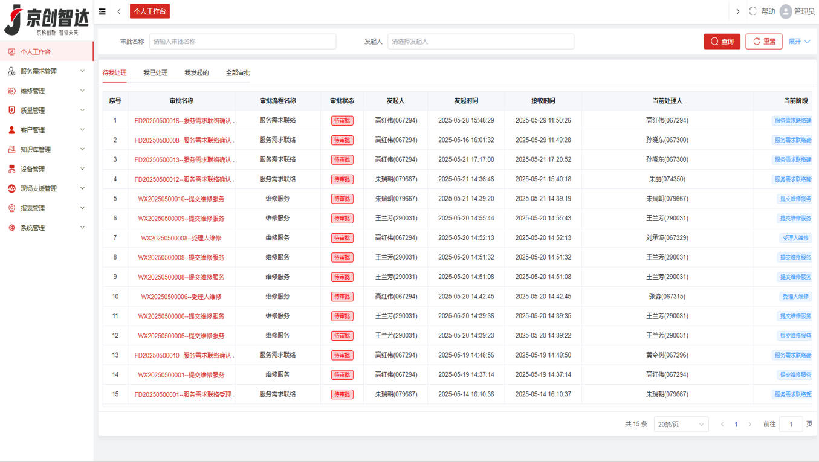Image resolution: width=819 pixels, height=462 pixels.
Task: Expand 客户管理 submenu chevron
Action: (x=82, y=130)
